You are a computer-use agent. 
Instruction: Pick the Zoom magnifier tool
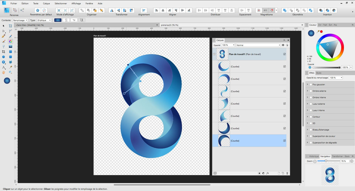11,73
